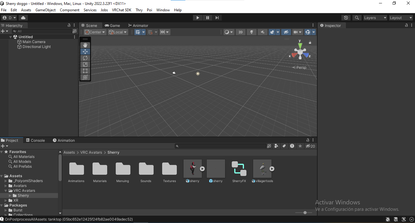Search by label icon in Project
This screenshot has width=415, height=223.
[x=284, y=146]
